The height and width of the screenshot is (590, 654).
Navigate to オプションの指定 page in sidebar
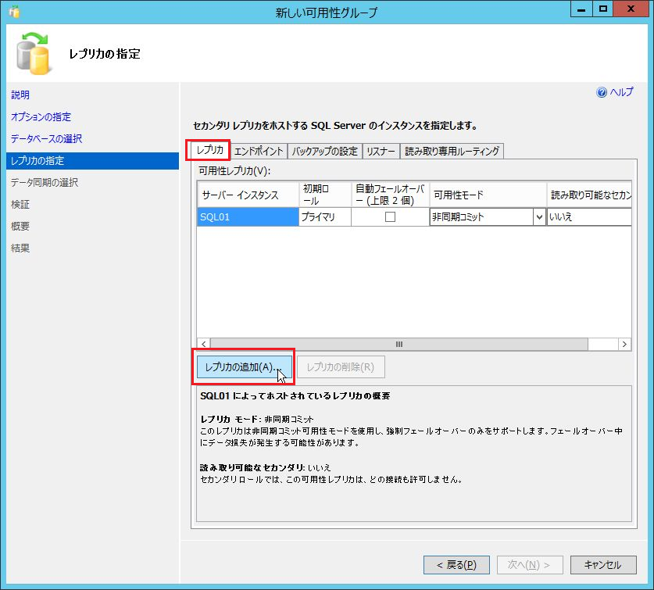point(41,117)
